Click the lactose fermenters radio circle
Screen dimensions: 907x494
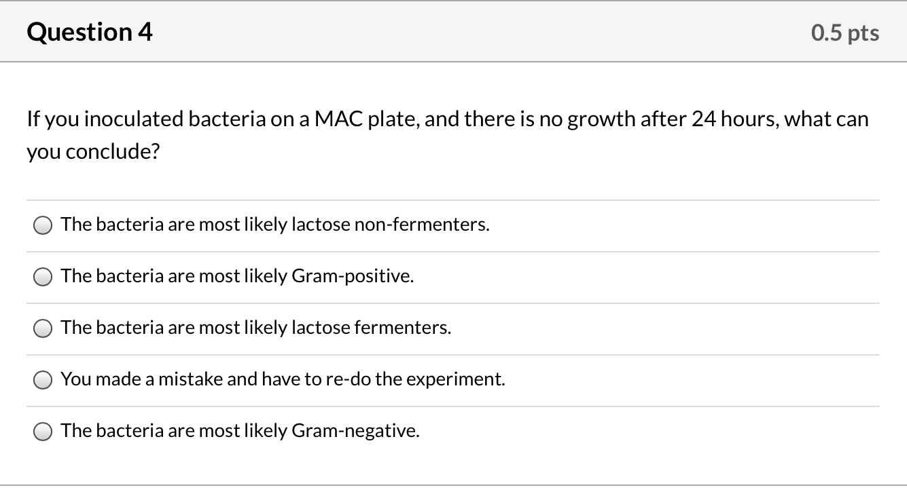pos(42,328)
